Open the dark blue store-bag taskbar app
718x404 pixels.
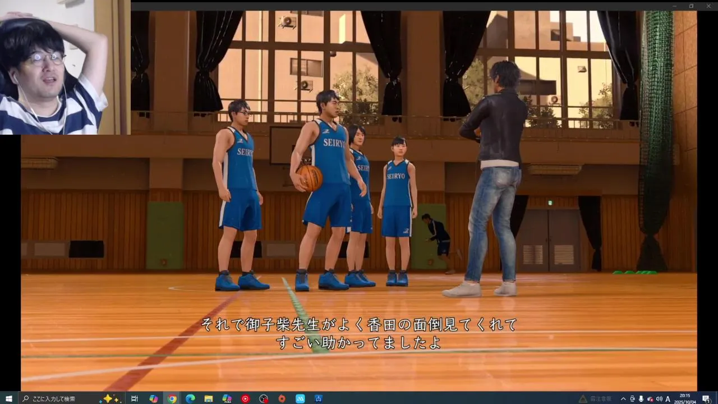click(x=319, y=399)
